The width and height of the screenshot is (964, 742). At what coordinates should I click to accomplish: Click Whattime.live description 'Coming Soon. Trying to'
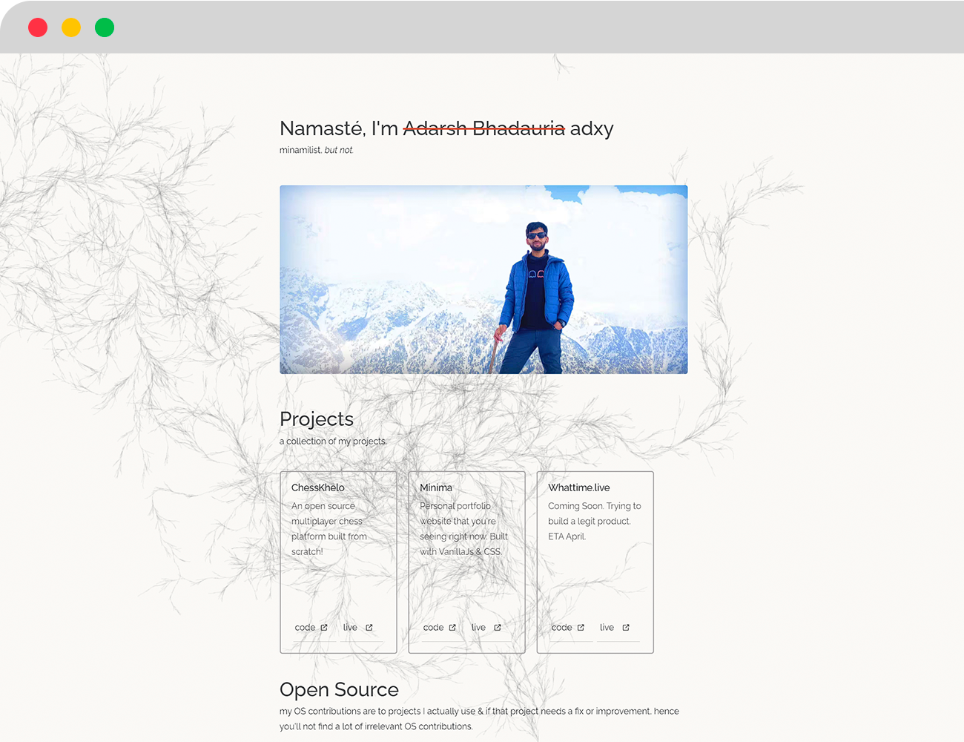595,506
